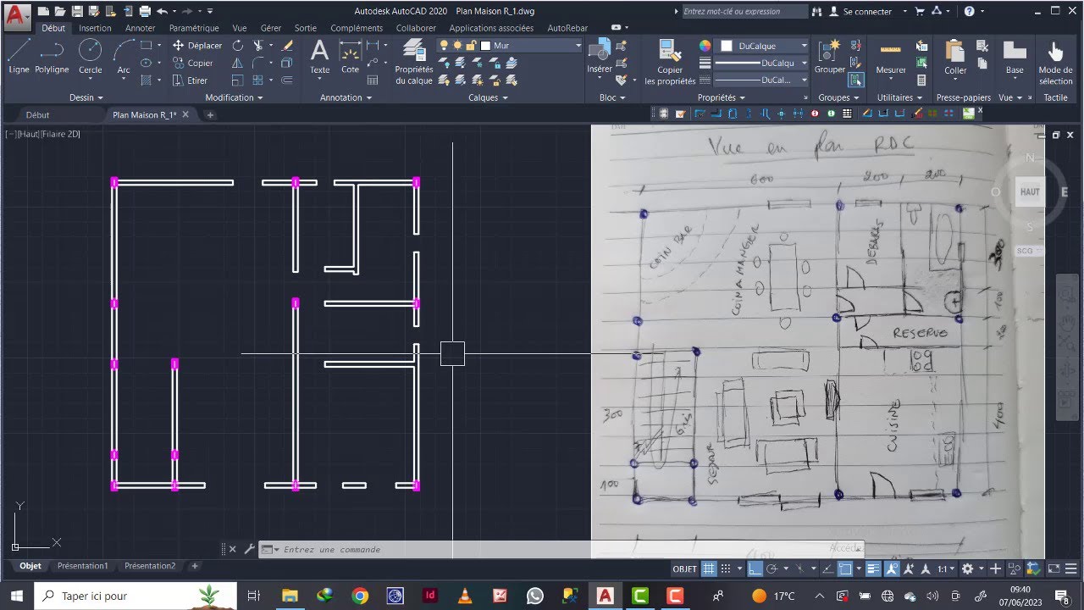Click the Save icon in quick access toolbar

click(78, 11)
